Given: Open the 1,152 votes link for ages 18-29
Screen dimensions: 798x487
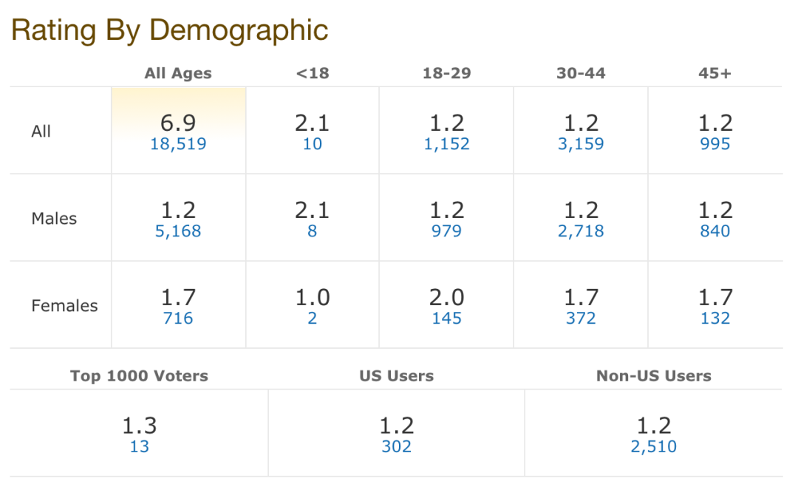Looking at the screenshot, I should click(446, 144).
